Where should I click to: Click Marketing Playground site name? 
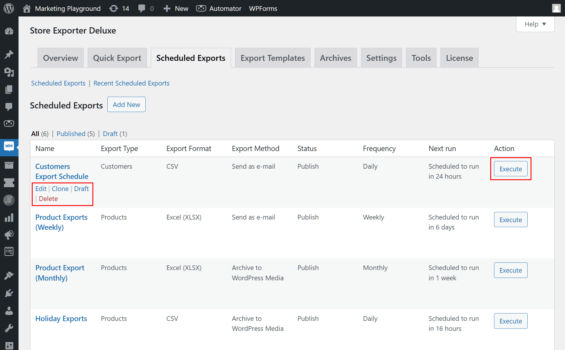coord(68,9)
